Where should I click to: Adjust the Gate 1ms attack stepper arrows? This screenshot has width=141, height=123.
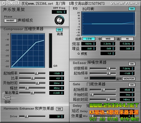click(x=133, y=95)
